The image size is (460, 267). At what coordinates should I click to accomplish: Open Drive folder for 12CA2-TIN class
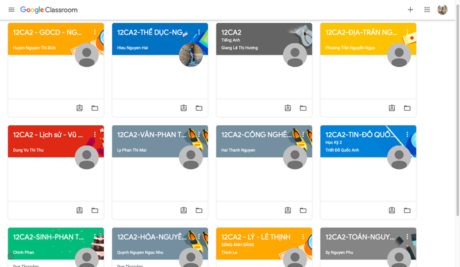click(407, 210)
